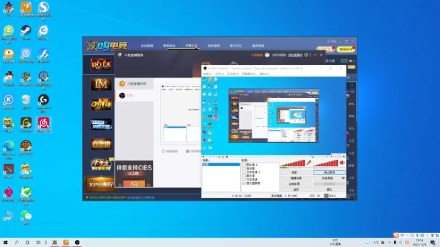Open the QQ penguin desktop shortcut
This screenshot has width=440, height=247.
pyautogui.click(x=9, y=78)
